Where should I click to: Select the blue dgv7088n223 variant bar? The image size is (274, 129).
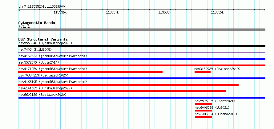[x=142, y=78]
